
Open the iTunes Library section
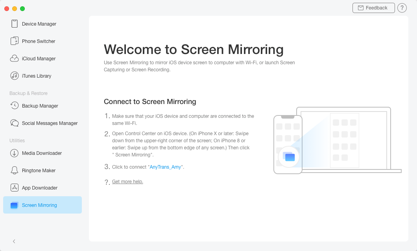coord(37,76)
